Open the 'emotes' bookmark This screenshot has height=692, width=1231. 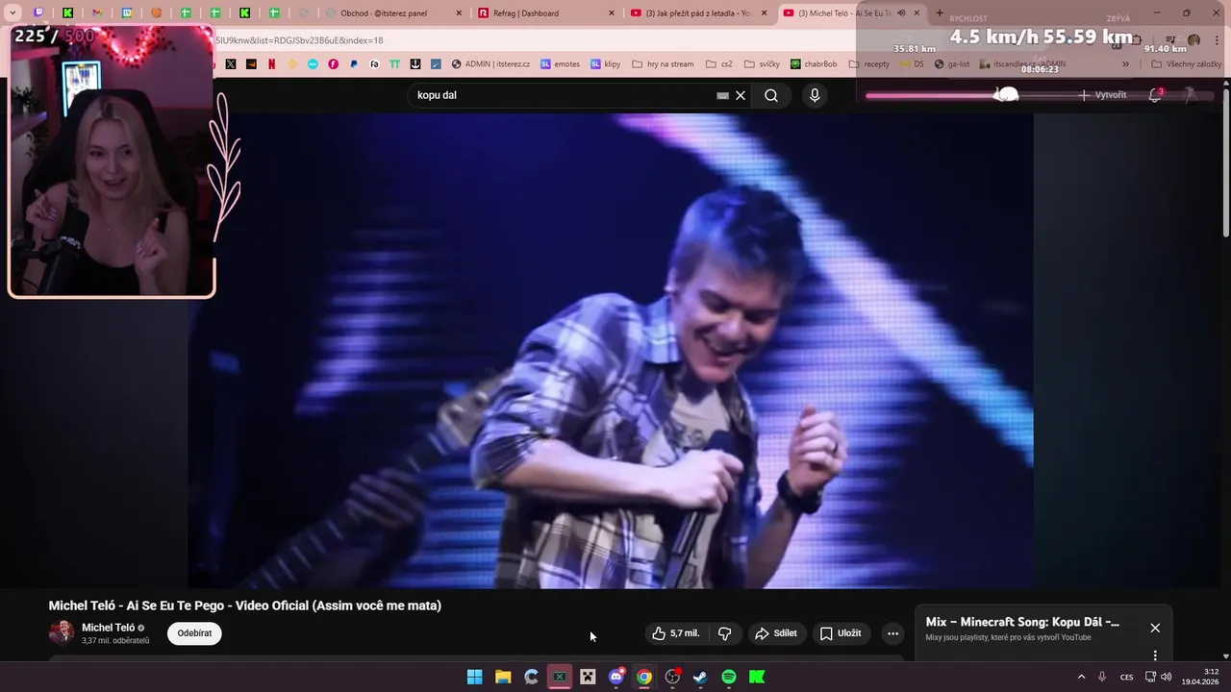tap(560, 64)
